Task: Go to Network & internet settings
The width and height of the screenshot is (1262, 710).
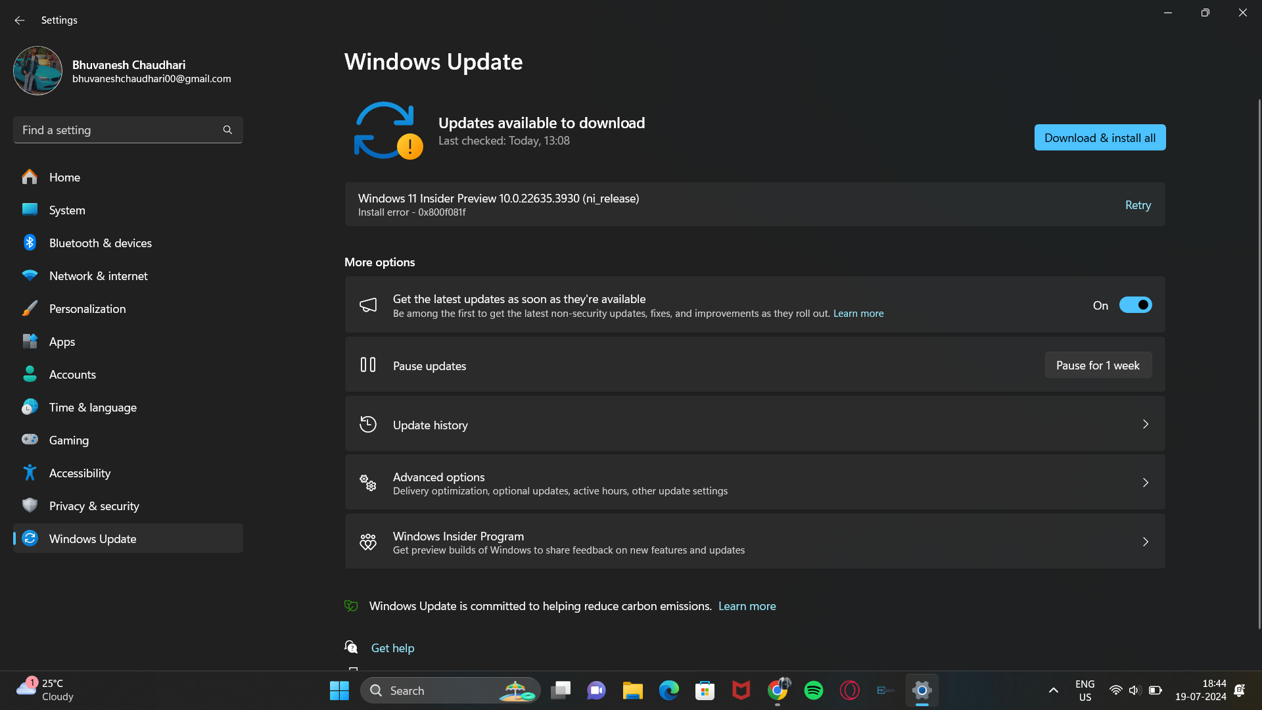Action: click(x=99, y=276)
